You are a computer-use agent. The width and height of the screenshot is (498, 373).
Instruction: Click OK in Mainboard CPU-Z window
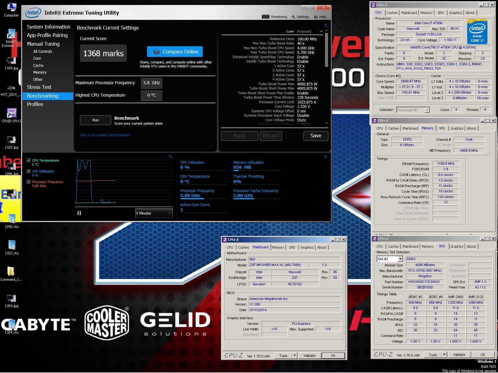click(333, 356)
